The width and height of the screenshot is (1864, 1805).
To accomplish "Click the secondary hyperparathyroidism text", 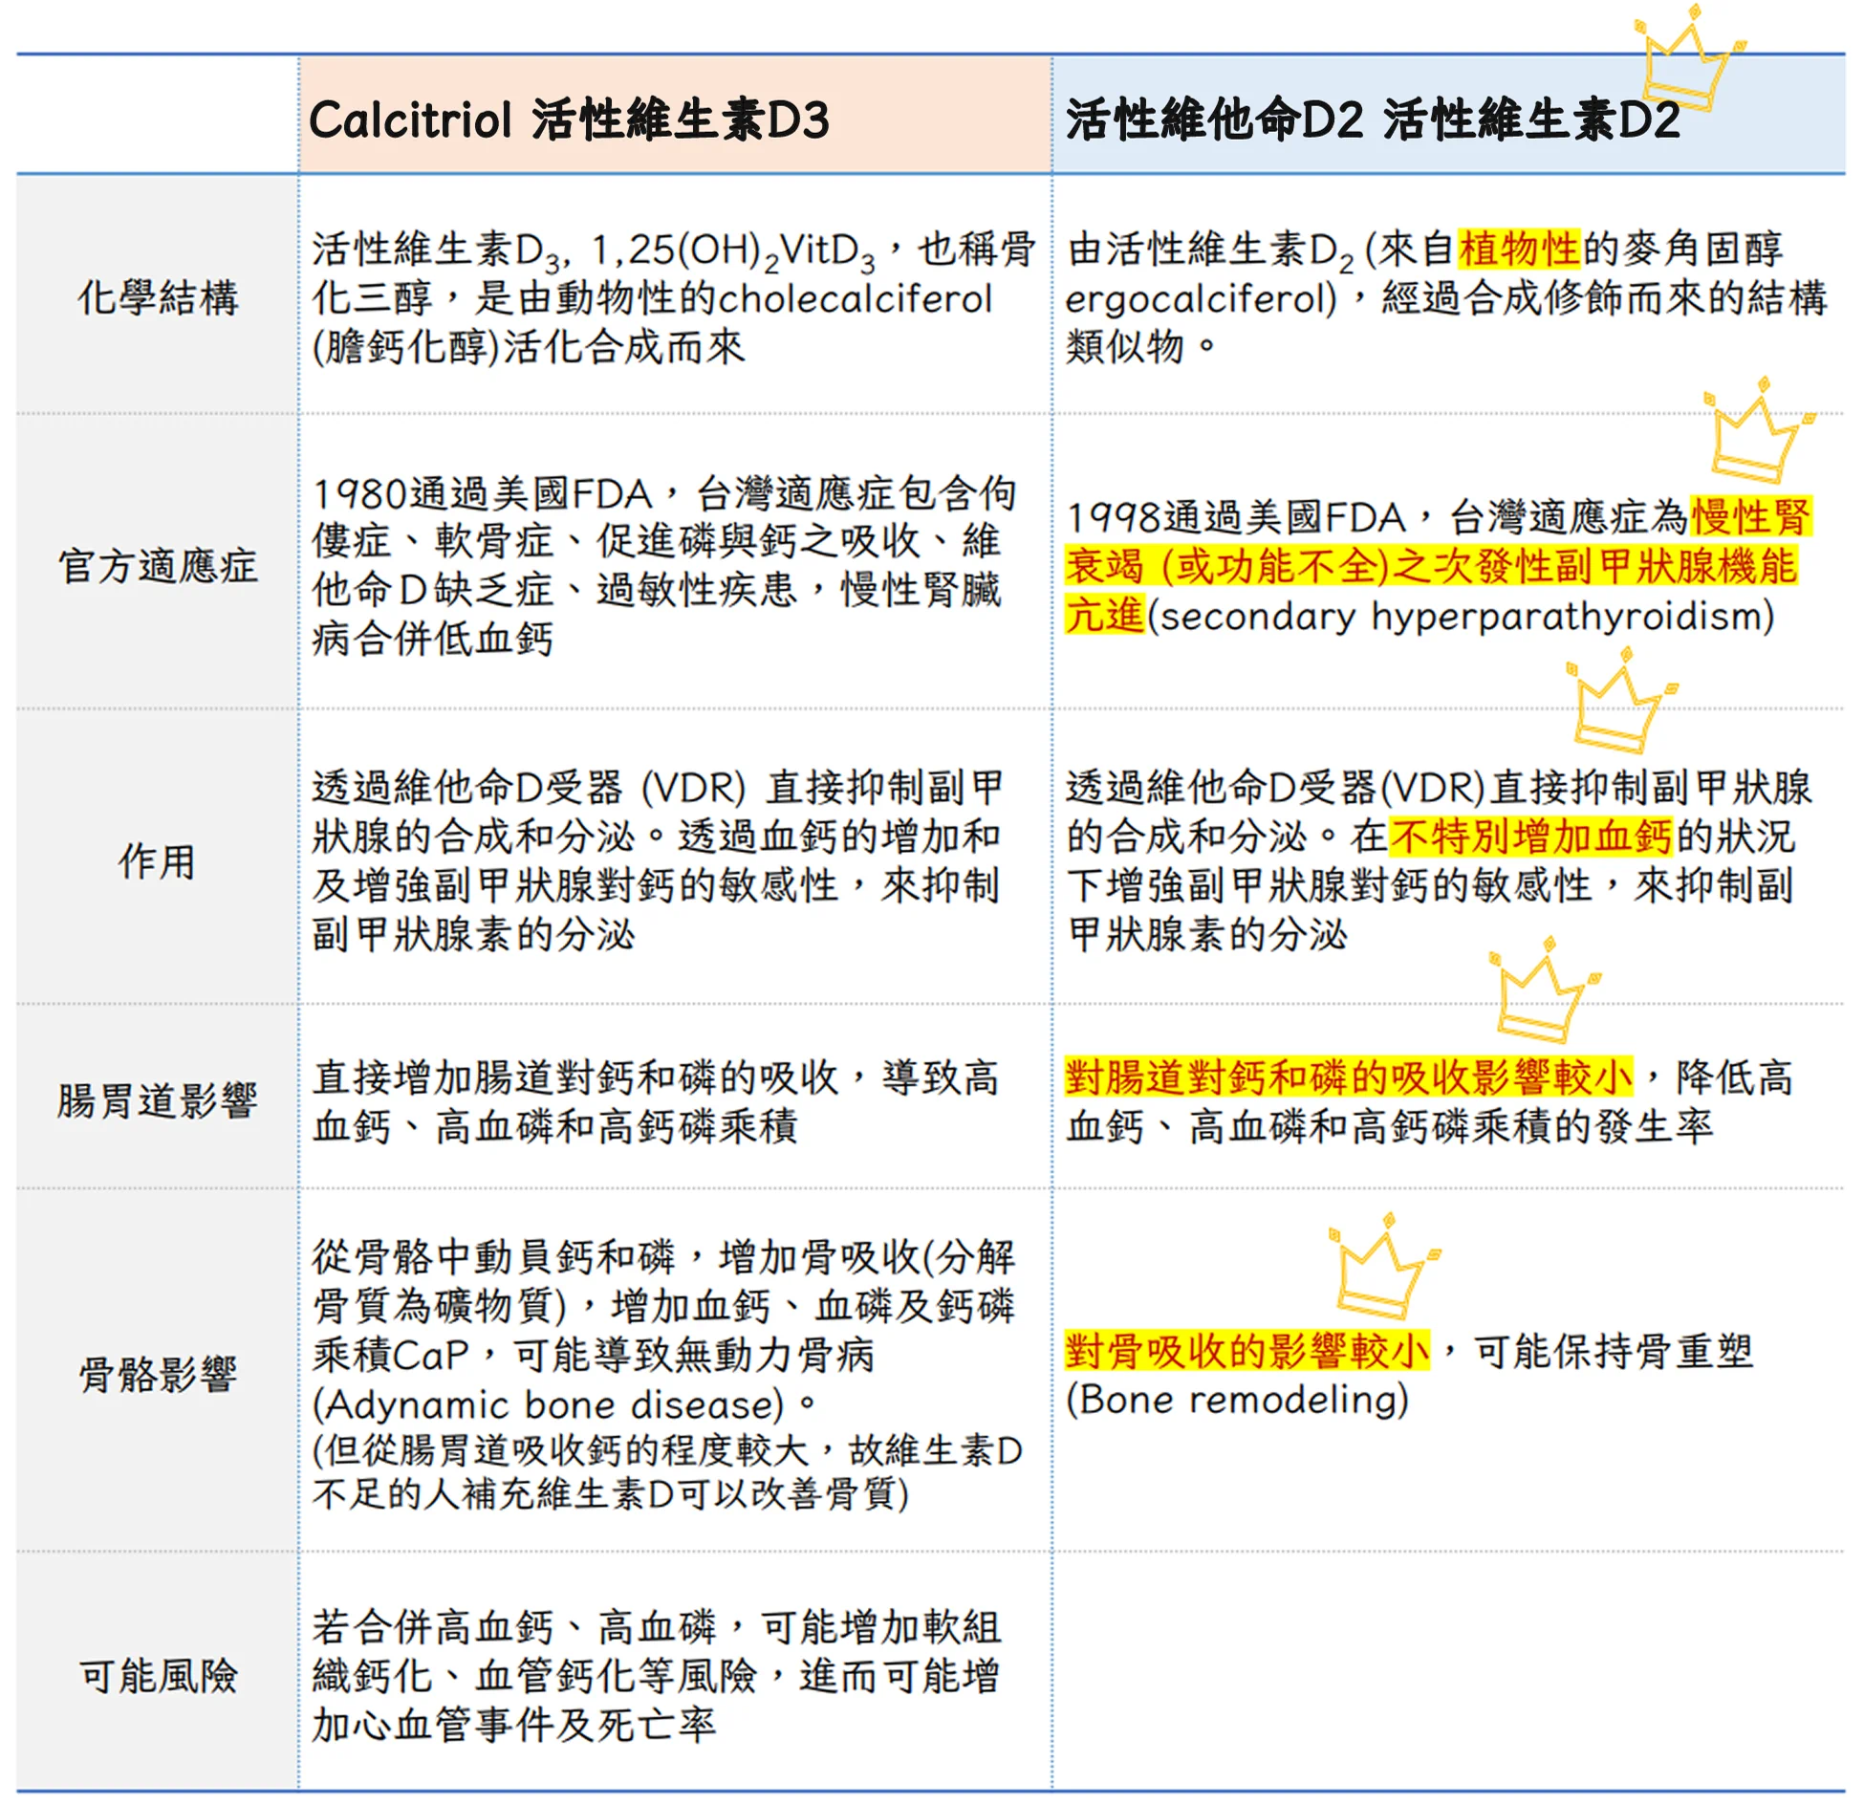I will point(1461,617).
